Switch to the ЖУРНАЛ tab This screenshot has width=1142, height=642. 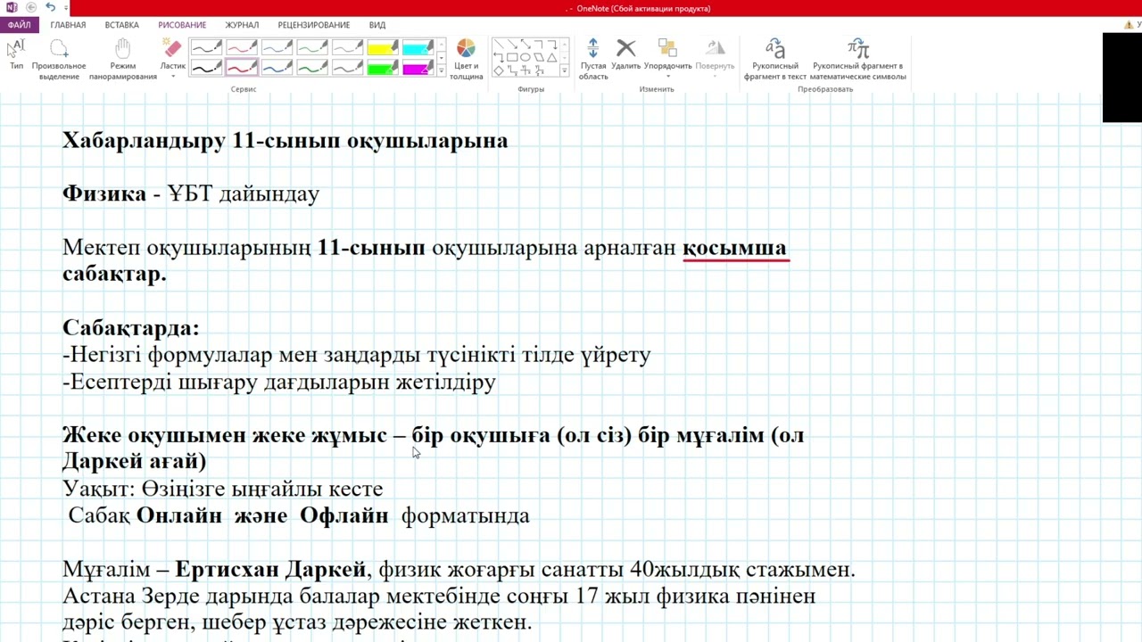(242, 25)
